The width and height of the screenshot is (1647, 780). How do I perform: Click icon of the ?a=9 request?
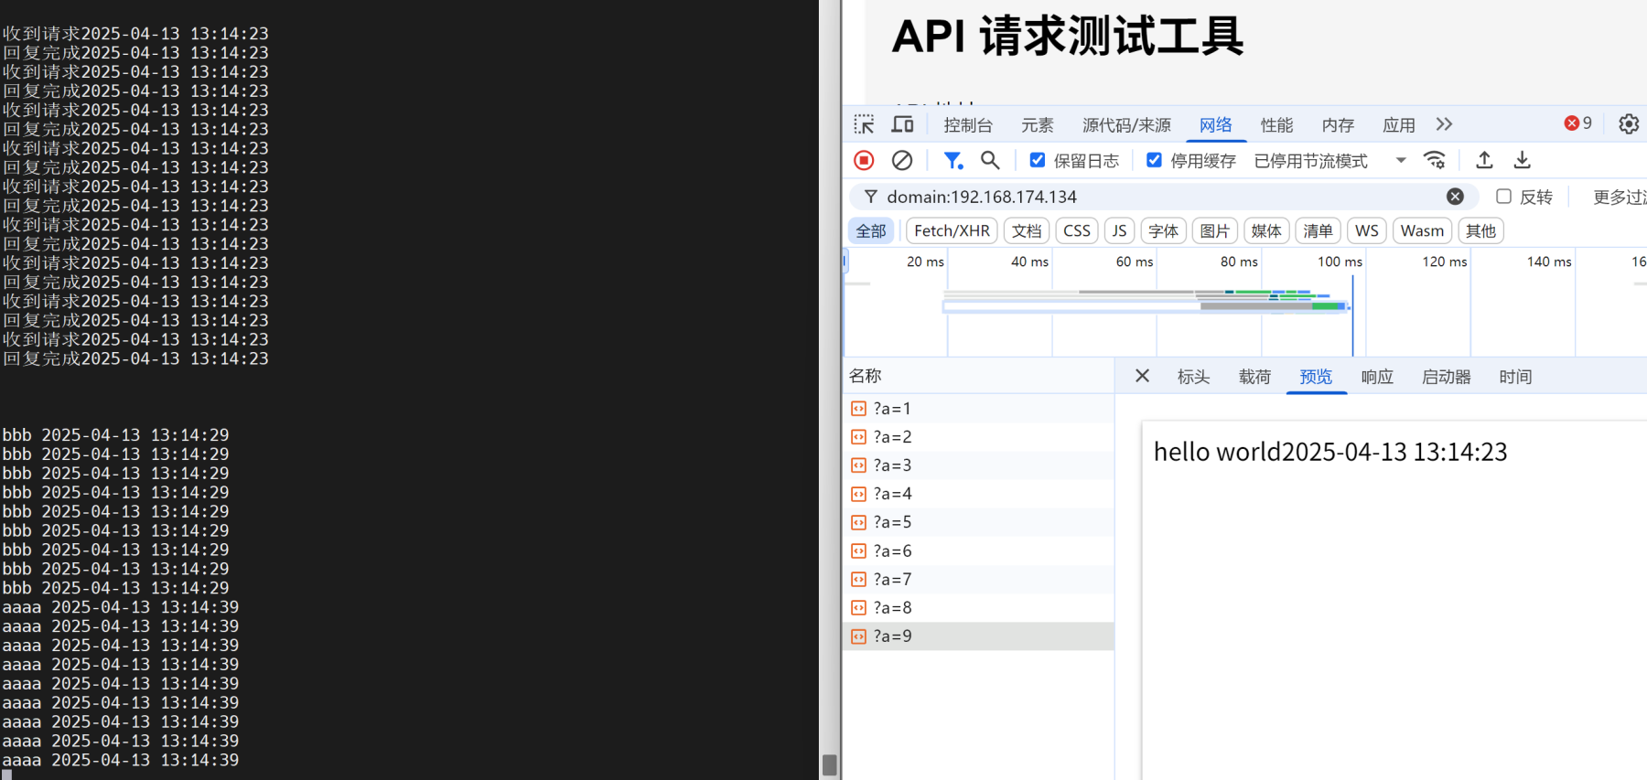click(x=858, y=636)
